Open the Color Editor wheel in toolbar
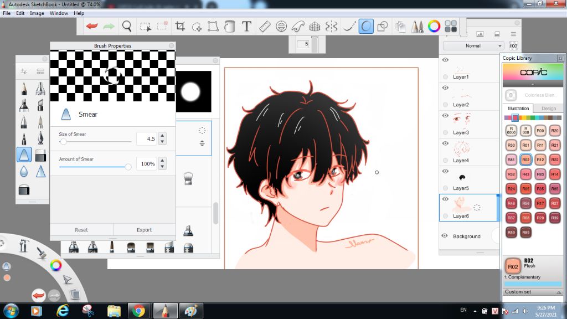The image size is (567, 319). click(434, 26)
